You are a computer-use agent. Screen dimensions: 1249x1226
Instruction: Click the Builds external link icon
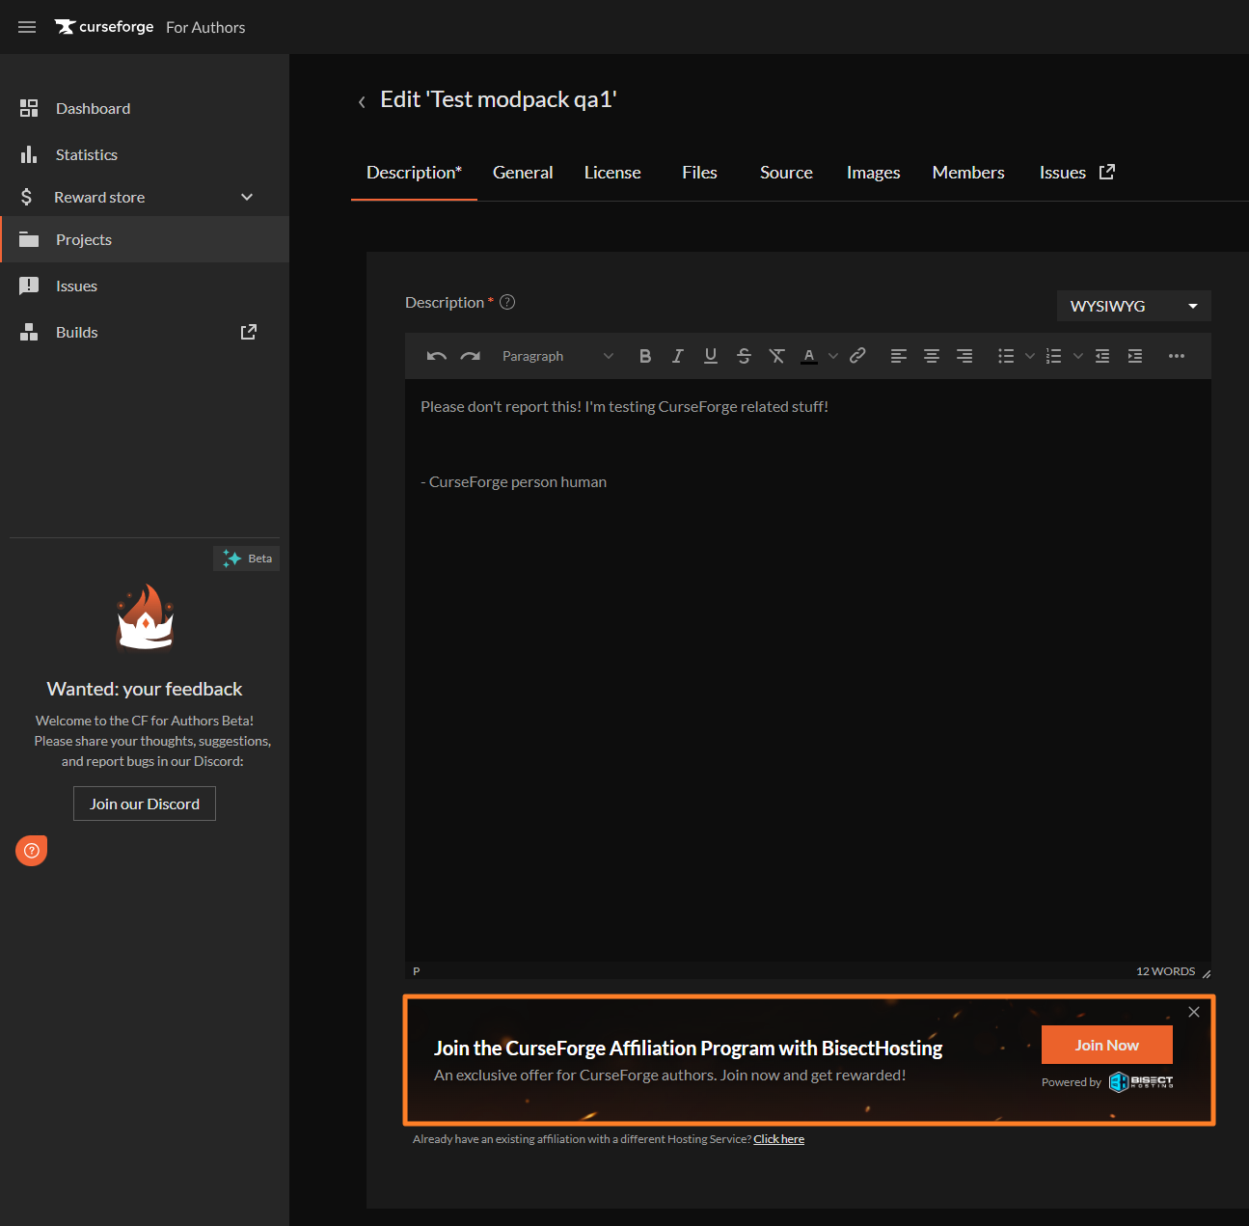pos(248,332)
